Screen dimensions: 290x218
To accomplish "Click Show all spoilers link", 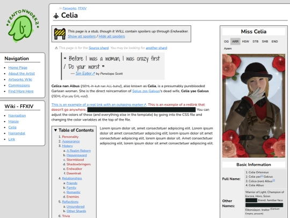I will pyautogui.click(x=82, y=37).
